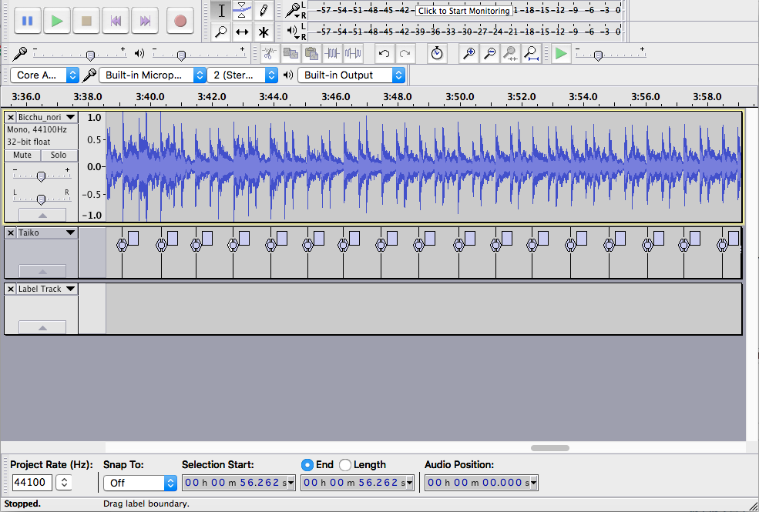This screenshot has height=512, width=759.
Task: Click the Silence audio icon
Action: (x=354, y=53)
